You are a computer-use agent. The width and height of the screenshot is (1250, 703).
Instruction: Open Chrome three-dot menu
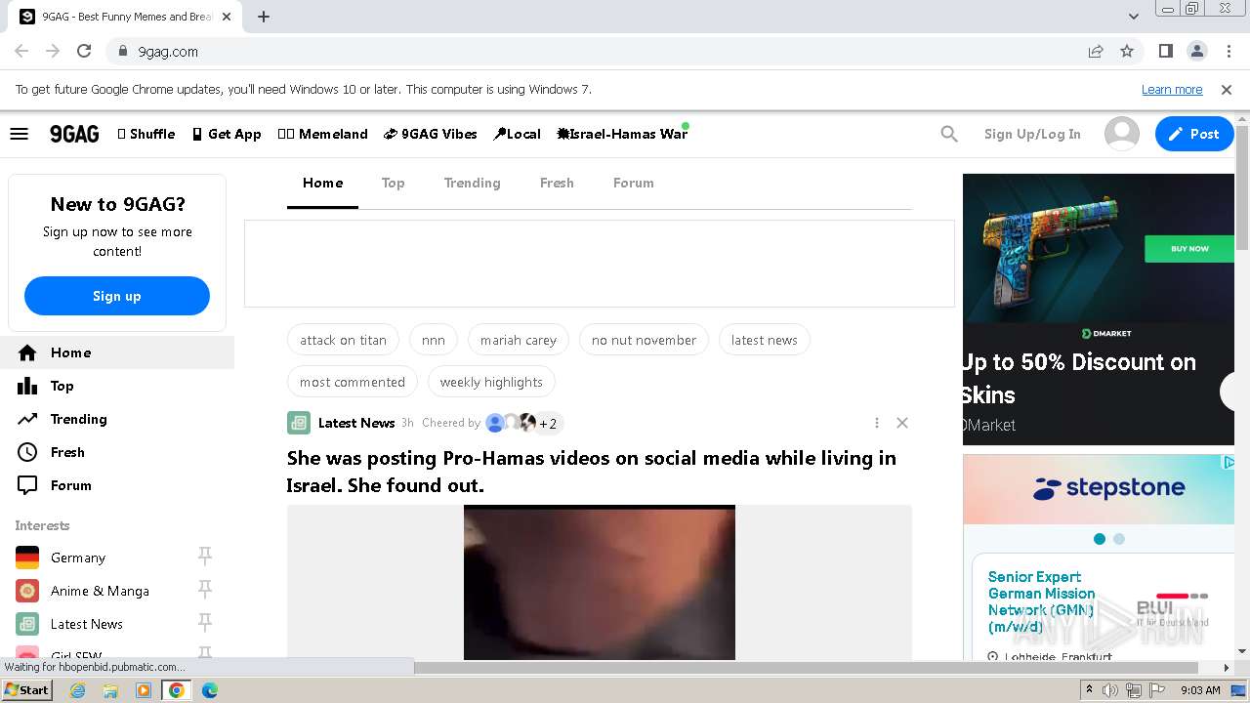coord(1228,51)
